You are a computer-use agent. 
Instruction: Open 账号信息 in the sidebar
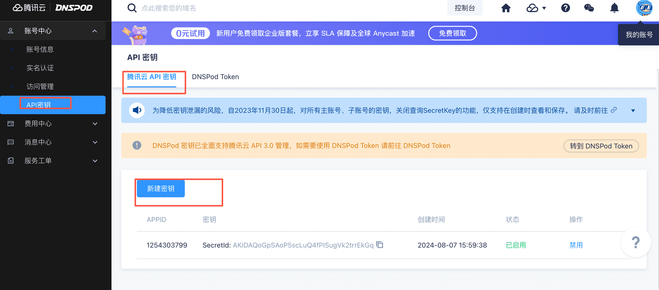pyautogui.click(x=40, y=49)
